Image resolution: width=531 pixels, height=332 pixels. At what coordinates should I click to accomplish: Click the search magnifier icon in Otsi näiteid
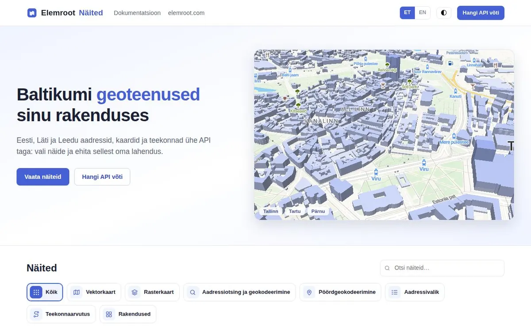[387, 268]
